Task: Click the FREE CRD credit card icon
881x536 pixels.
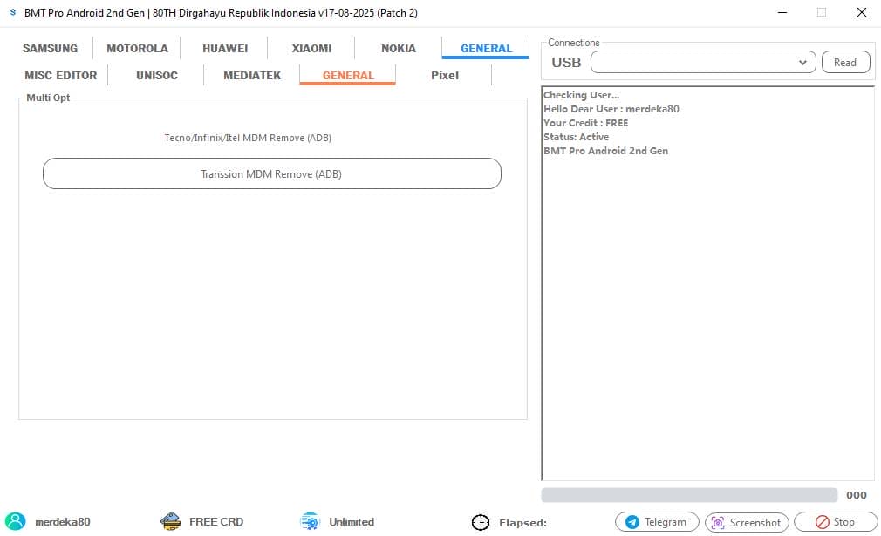Action: [x=171, y=521]
